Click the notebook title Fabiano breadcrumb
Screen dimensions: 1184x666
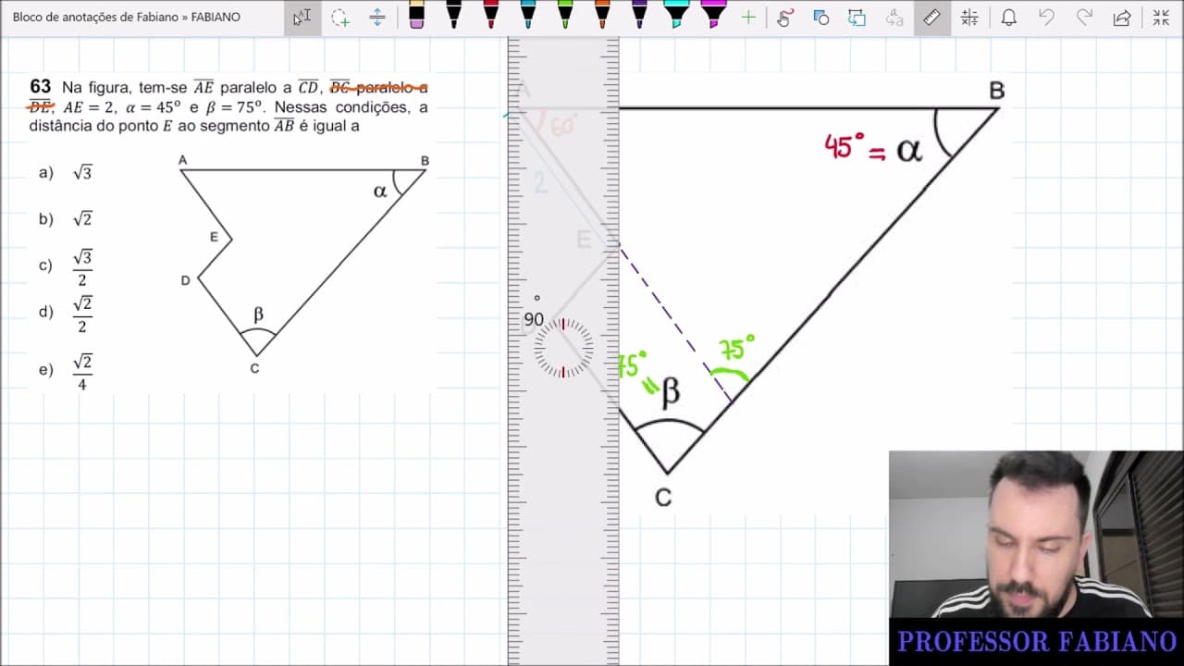click(x=126, y=17)
